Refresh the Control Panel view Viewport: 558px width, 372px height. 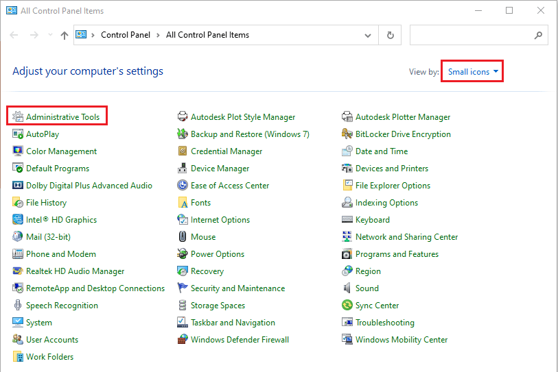(391, 35)
